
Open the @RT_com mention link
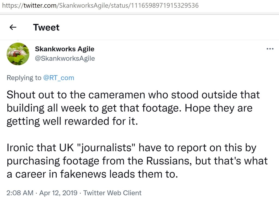click(59, 78)
